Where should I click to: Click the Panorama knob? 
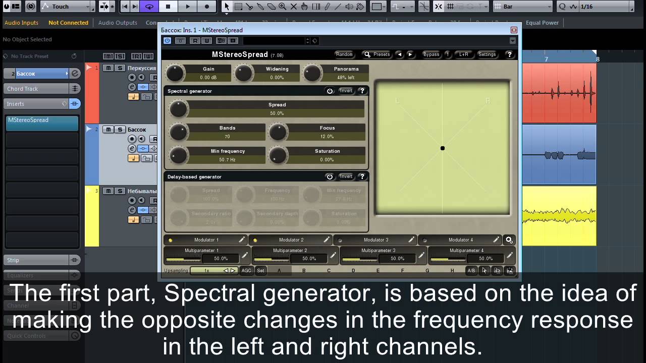pyautogui.click(x=312, y=73)
